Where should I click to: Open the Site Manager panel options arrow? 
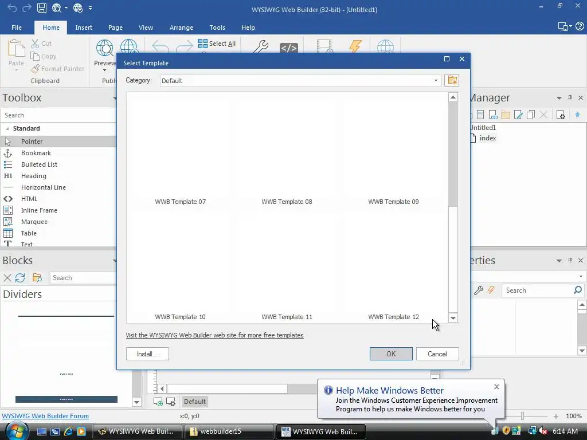click(x=559, y=97)
